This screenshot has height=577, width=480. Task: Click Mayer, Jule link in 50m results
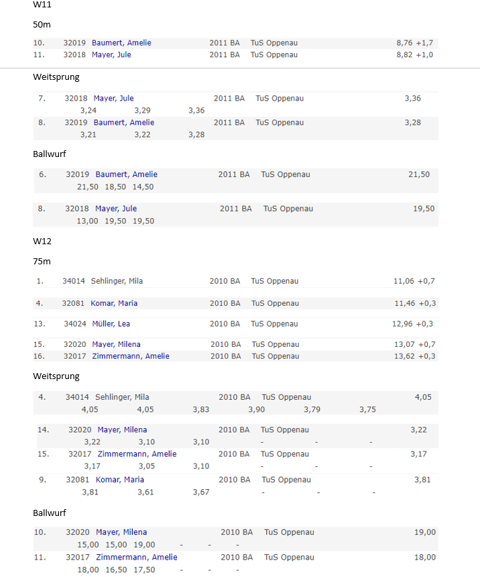111,55
